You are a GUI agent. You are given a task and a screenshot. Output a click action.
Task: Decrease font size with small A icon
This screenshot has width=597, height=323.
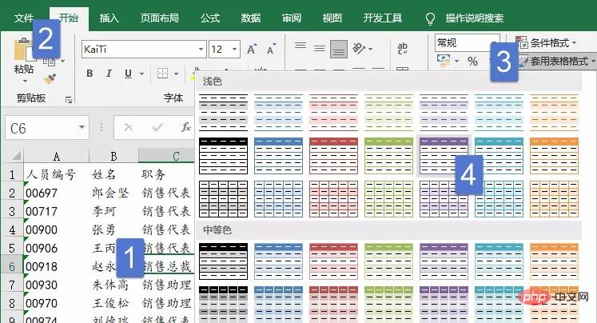point(271,49)
